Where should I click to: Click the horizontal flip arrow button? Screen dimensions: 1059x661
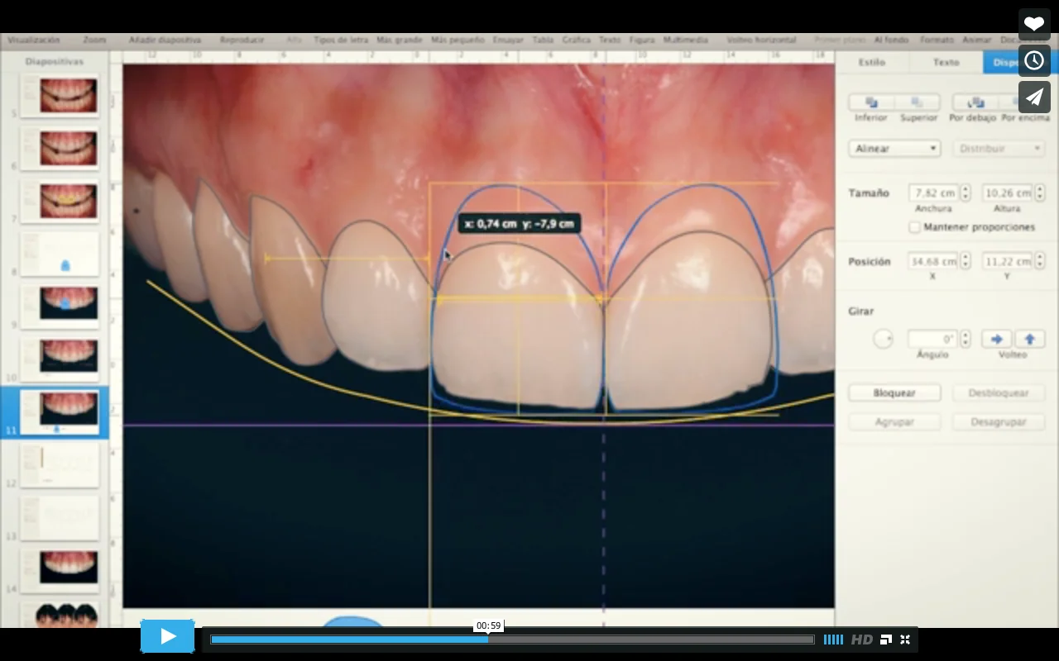tap(997, 339)
